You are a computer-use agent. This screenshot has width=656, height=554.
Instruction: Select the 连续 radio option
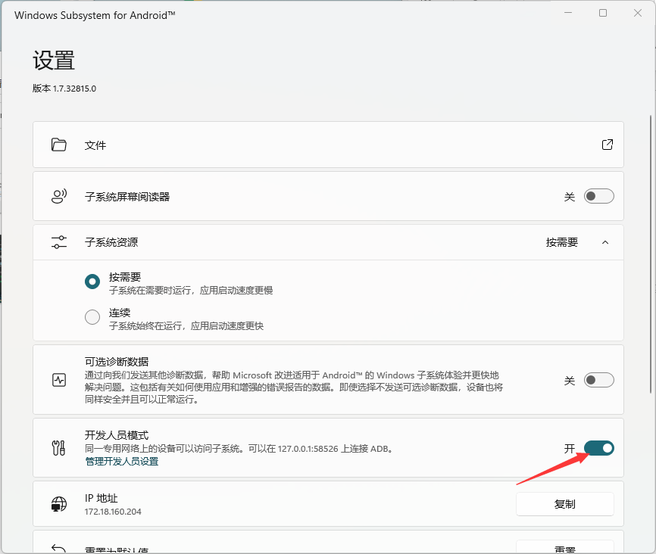pyautogui.click(x=92, y=317)
